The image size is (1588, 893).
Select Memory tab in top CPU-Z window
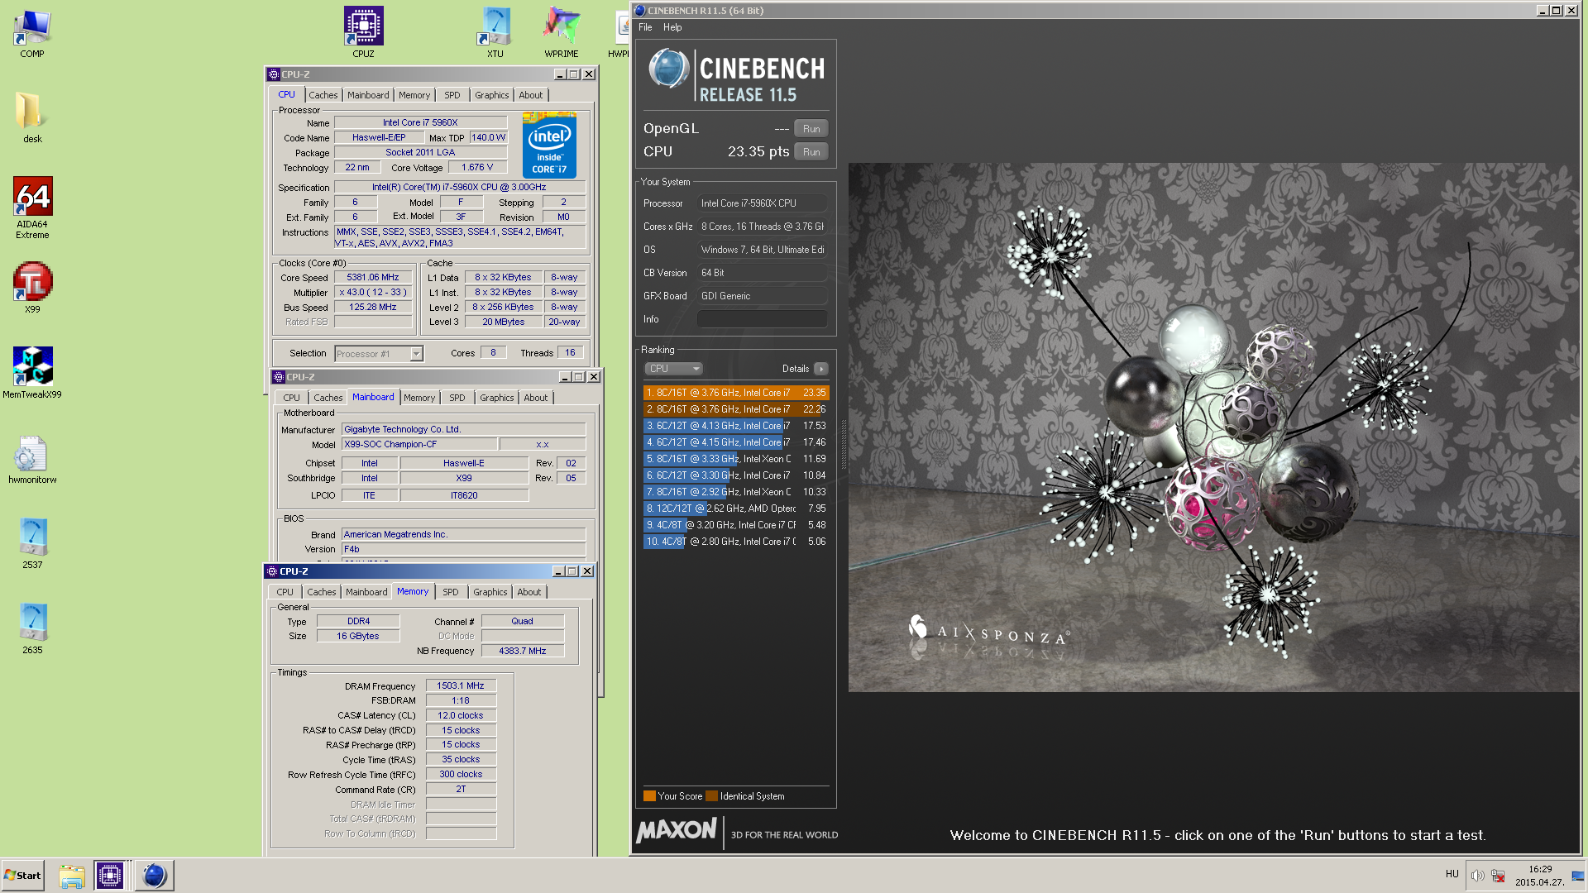click(x=414, y=95)
